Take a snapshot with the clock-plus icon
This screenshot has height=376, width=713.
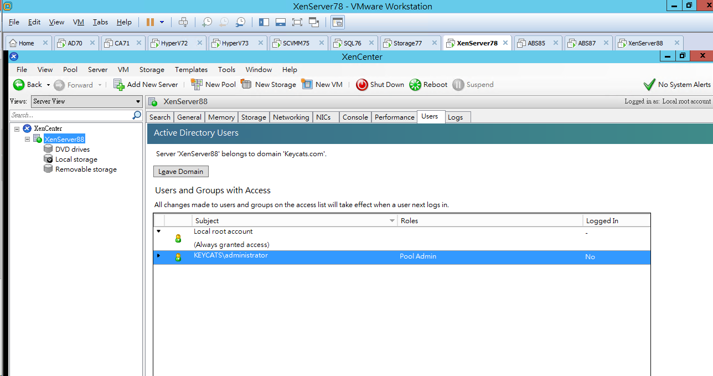[206, 22]
